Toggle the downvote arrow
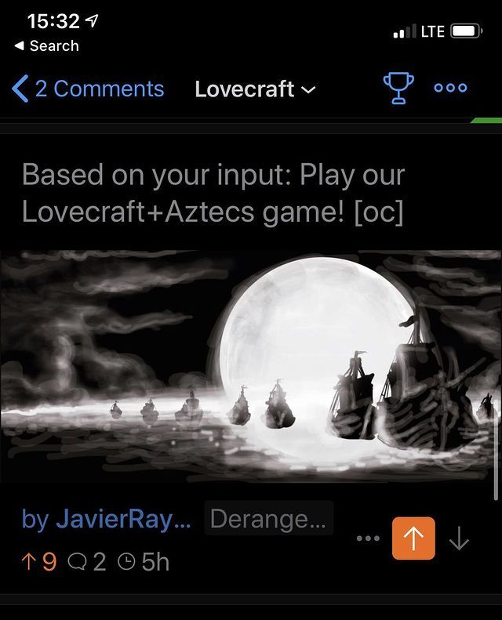 (460, 538)
